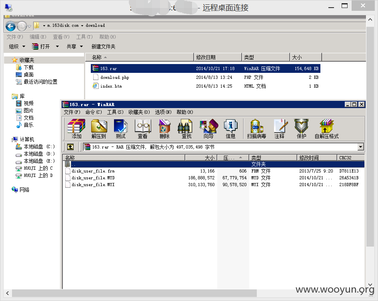
Task: Click the Explorer address bar path
Action: click(x=200, y=26)
